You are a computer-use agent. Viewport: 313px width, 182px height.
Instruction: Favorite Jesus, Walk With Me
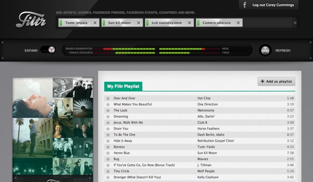pyautogui.click(x=108, y=123)
